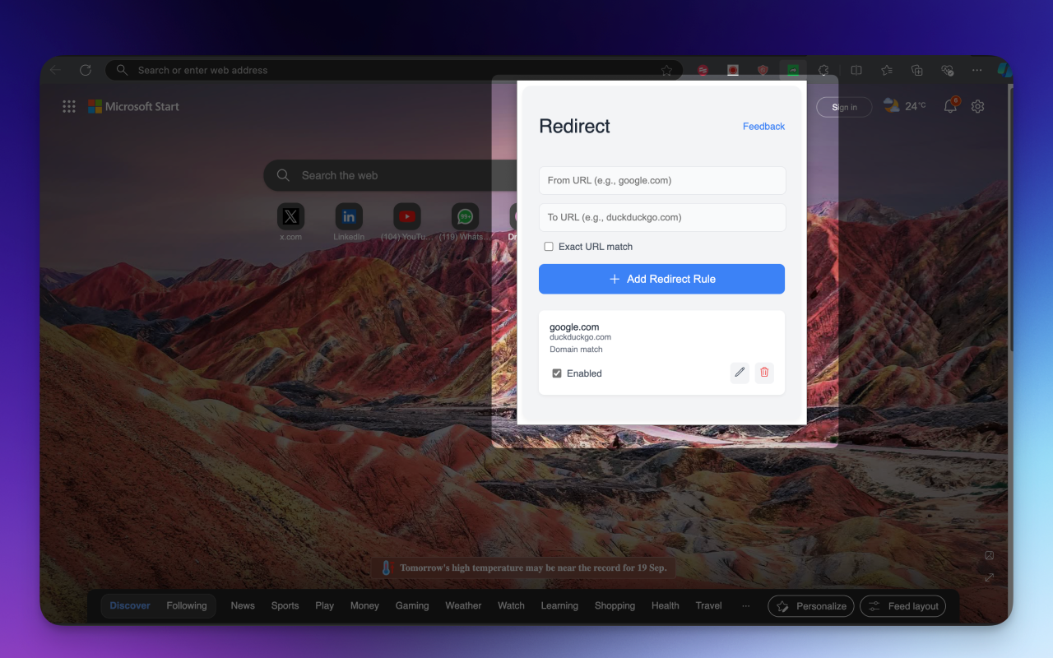Open the Split screen icon in toolbar
The width and height of the screenshot is (1053, 658).
click(x=857, y=70)
